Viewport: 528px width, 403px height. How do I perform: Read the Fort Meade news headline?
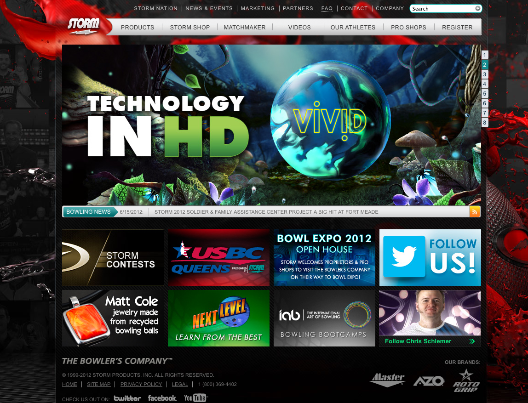(x=266, y=212)
